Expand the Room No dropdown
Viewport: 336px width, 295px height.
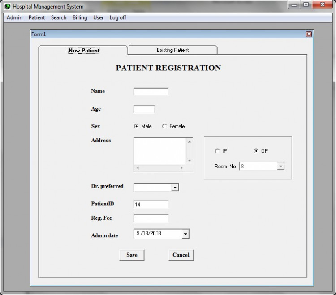tap(280, 167)
